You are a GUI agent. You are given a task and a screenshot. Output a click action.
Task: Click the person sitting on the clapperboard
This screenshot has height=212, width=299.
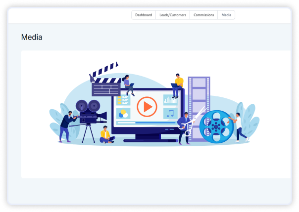pyautogui.click(x=128, y=85)
